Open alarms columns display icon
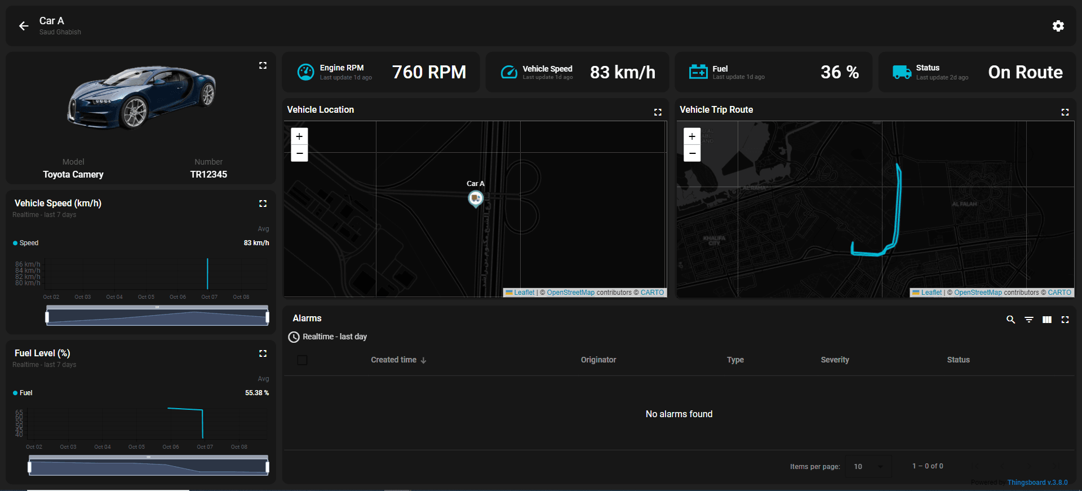The image size is (1082, 491). coord(1047,320)
